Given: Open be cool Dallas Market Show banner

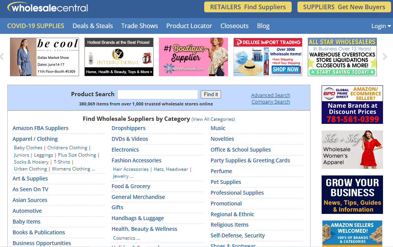Looking at the screenshot, I should click(x=45, y=57).
